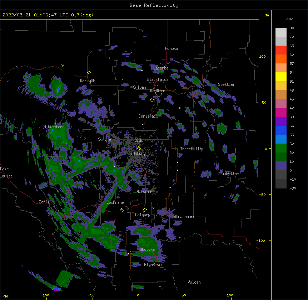
Task: Click the white plus marker north of Drumheller
Action: pos(219,134)
